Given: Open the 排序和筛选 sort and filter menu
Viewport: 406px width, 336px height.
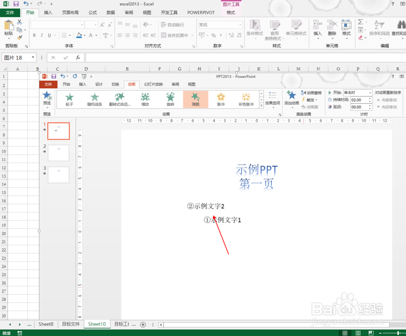Looking at the screenshot, I should pos(380,30).
